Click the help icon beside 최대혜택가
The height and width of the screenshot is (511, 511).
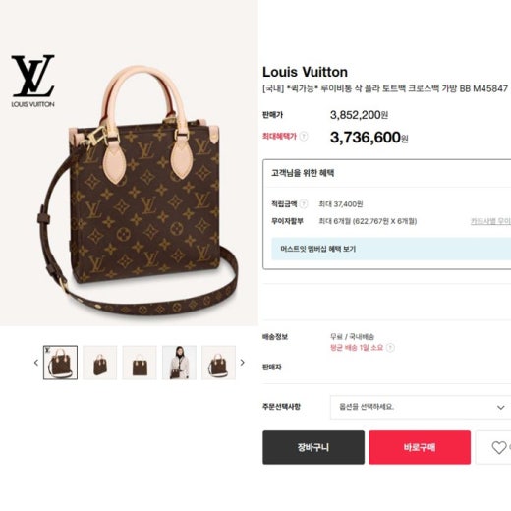304,136
